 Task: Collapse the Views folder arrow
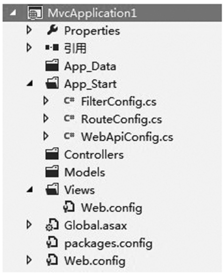30,189
